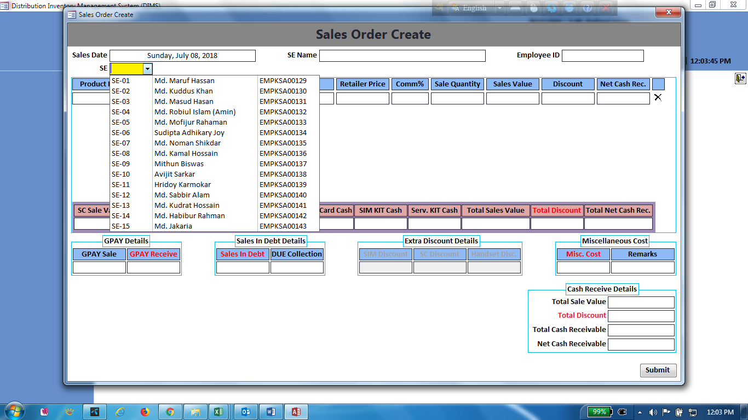Image resolution: width=748 pixels, height=420 pixels.
Task: Click the field under Total Net Cash Rec.
Action: coord(618,224)
